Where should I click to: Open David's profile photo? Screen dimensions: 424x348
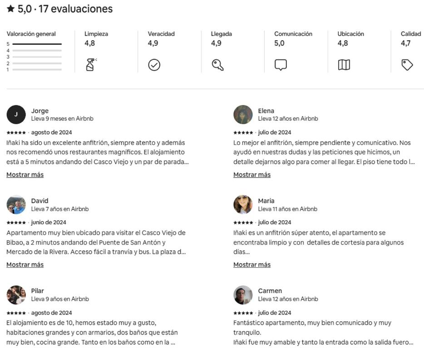16,205
